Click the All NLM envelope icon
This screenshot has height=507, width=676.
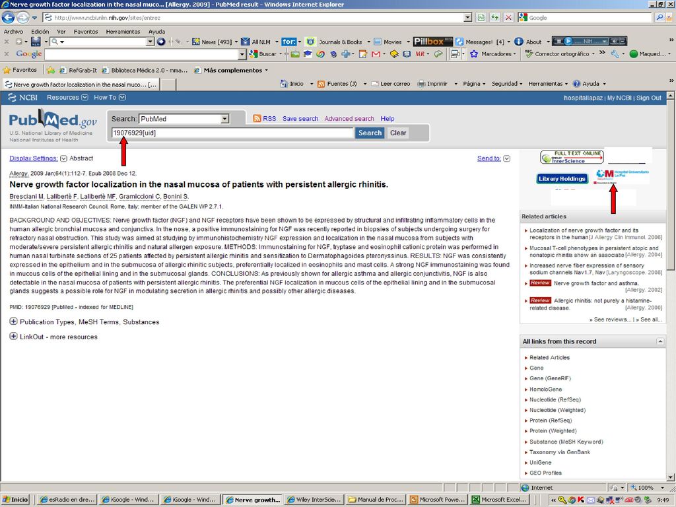246,42
